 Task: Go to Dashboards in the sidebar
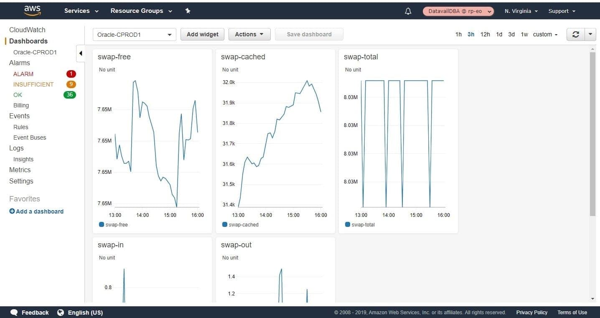coord(28,41)
